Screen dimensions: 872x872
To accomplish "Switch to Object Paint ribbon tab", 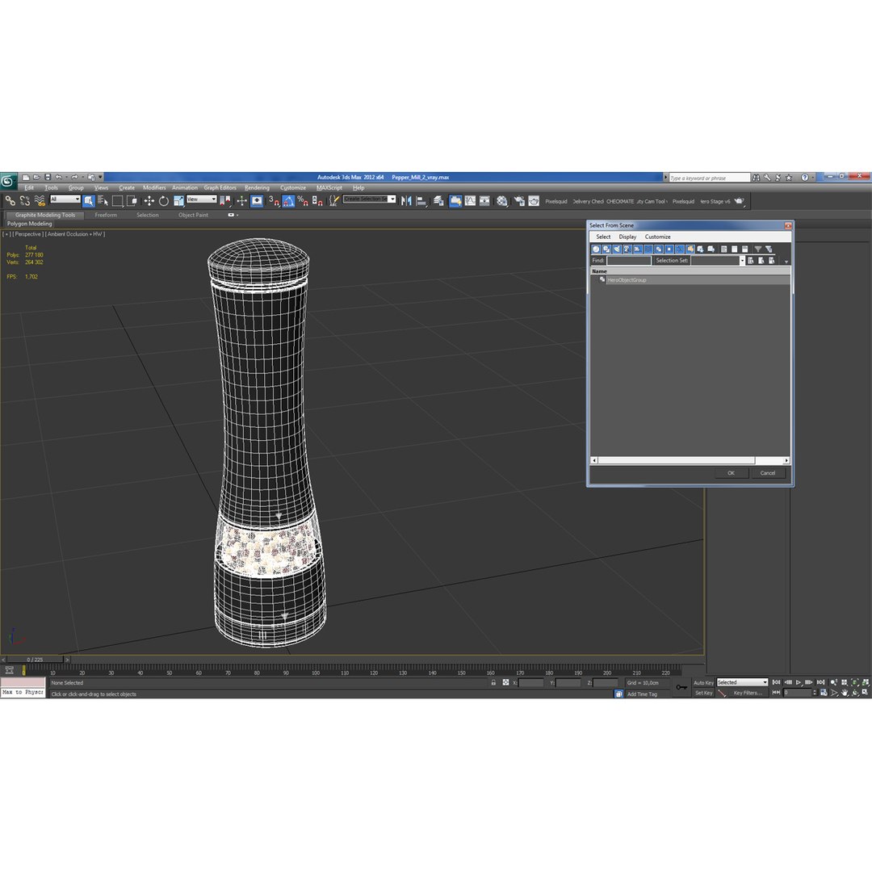I will 193,216.
